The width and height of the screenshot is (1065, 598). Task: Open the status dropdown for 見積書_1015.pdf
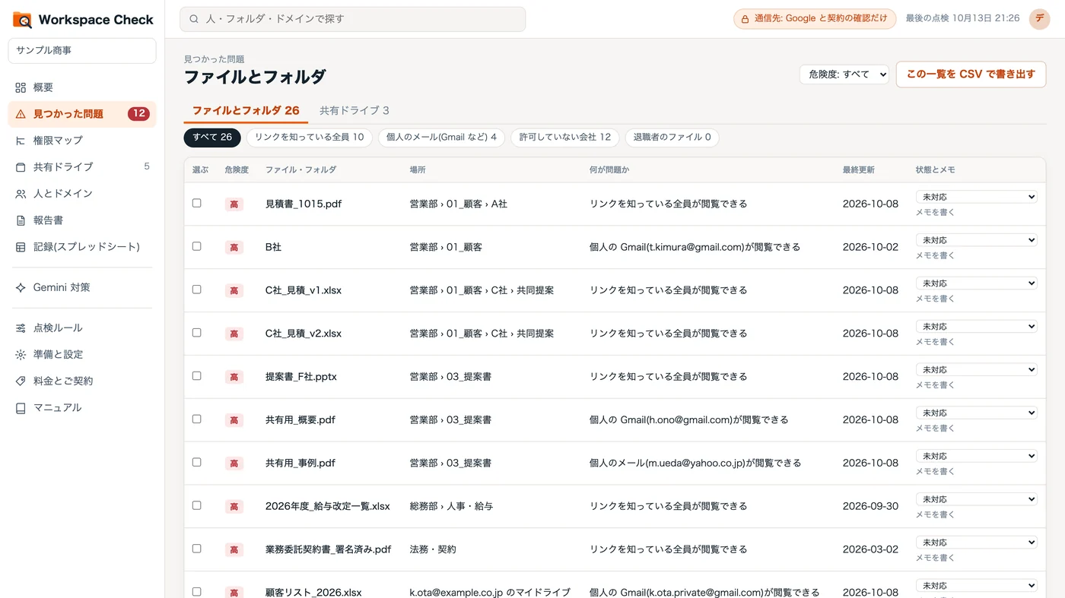click(977, 197)
